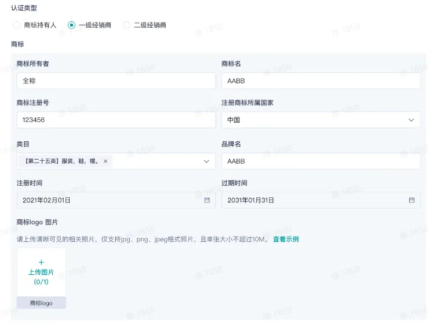Click the 商标logo 图片 label
The width and height of the screenshot is (429, 328).
[x=37, y=222]
